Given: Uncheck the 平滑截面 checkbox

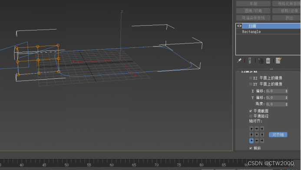Looking at the screenshot, I should click(x=251, y=111).
